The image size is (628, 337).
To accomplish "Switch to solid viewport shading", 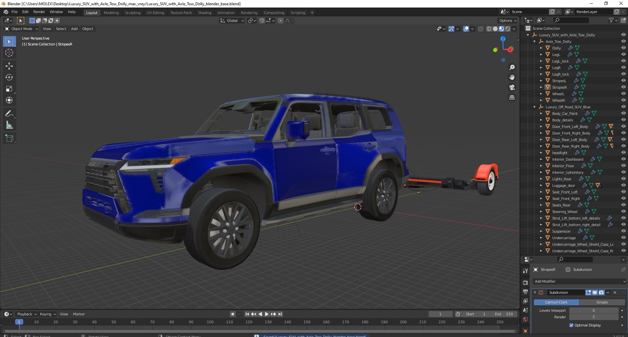I will tap(495, 29).
